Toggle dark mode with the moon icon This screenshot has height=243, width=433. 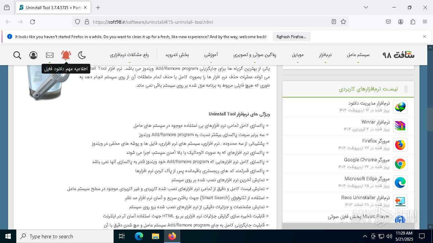click(x=82, y=55)
